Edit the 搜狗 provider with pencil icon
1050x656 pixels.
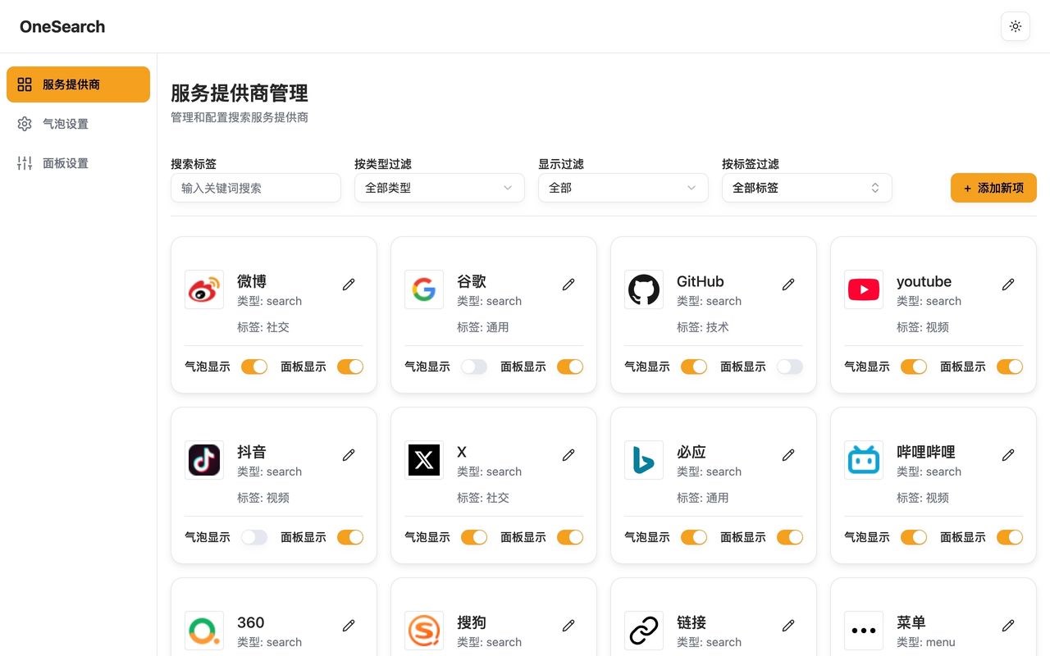(568, 626)
